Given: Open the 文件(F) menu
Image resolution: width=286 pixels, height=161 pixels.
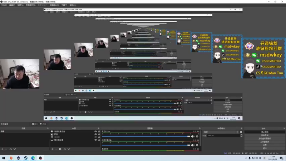Looking at the screenshot, I should [4, 5].
